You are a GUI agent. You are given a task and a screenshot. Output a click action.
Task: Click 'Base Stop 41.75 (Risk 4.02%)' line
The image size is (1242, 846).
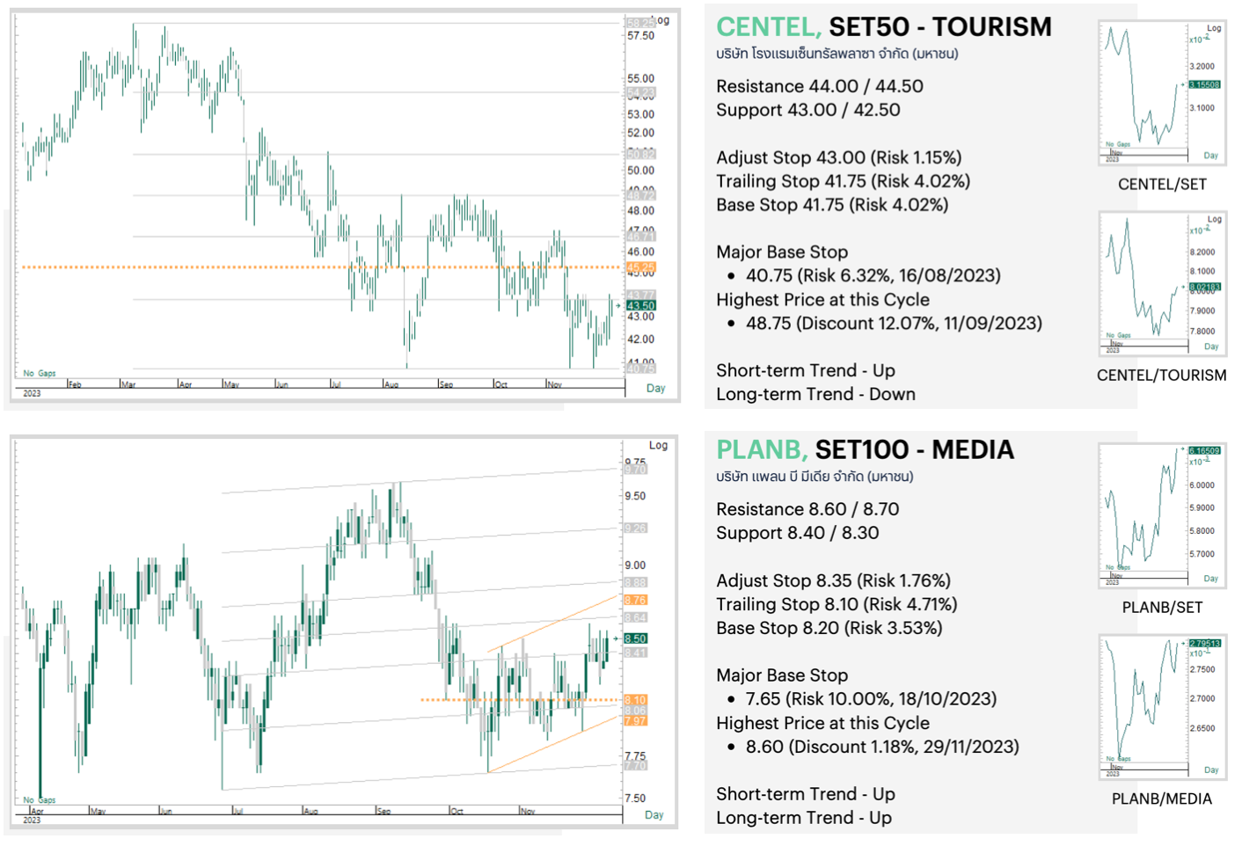[x=831, y=205]
